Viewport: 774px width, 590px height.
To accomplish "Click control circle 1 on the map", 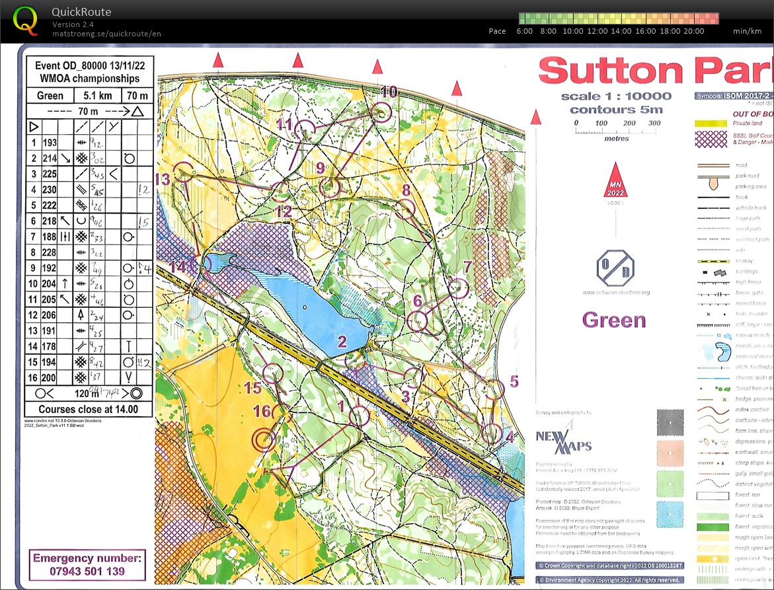I will tap(359, 416).
